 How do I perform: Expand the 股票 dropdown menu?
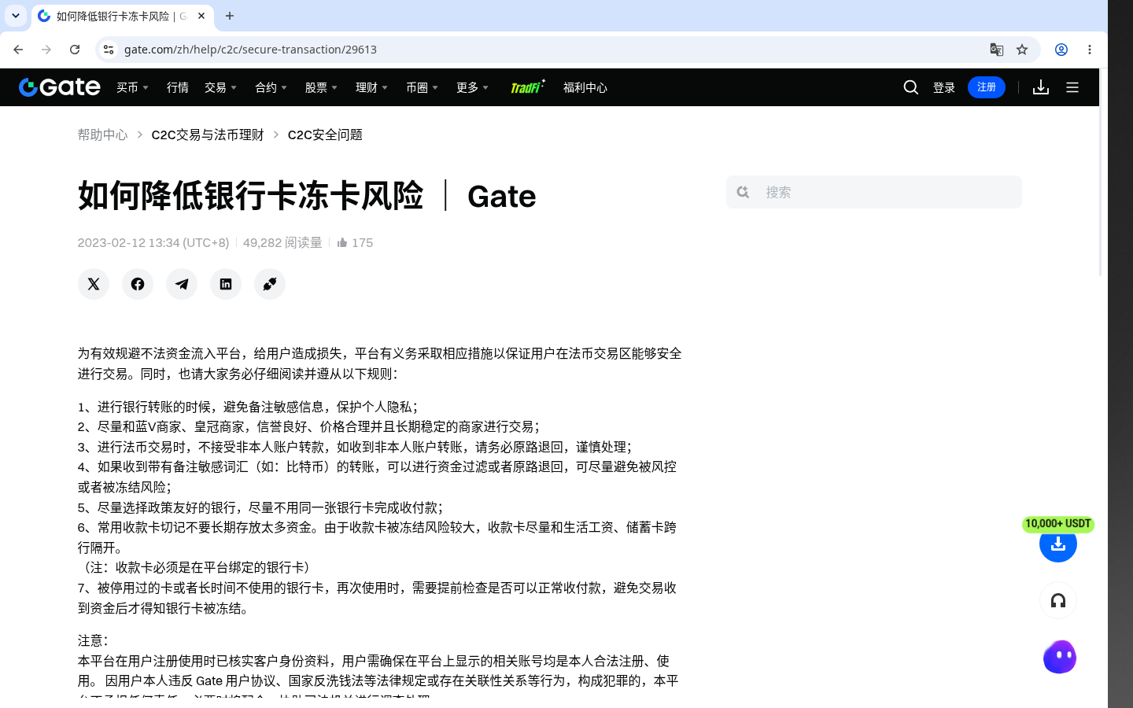point(322,87)
